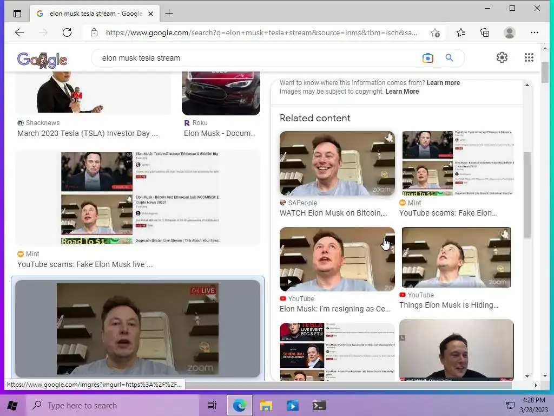Click the copyright 'Learn More' link
This screenshot has width=554, height=416.
click(x=402, y=91)
